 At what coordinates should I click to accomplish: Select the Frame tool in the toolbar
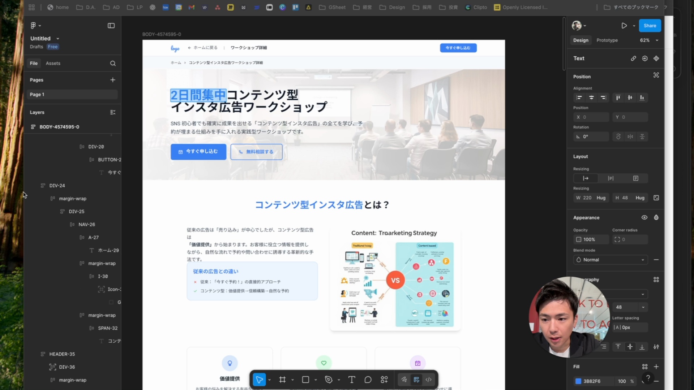click(283, 380)
